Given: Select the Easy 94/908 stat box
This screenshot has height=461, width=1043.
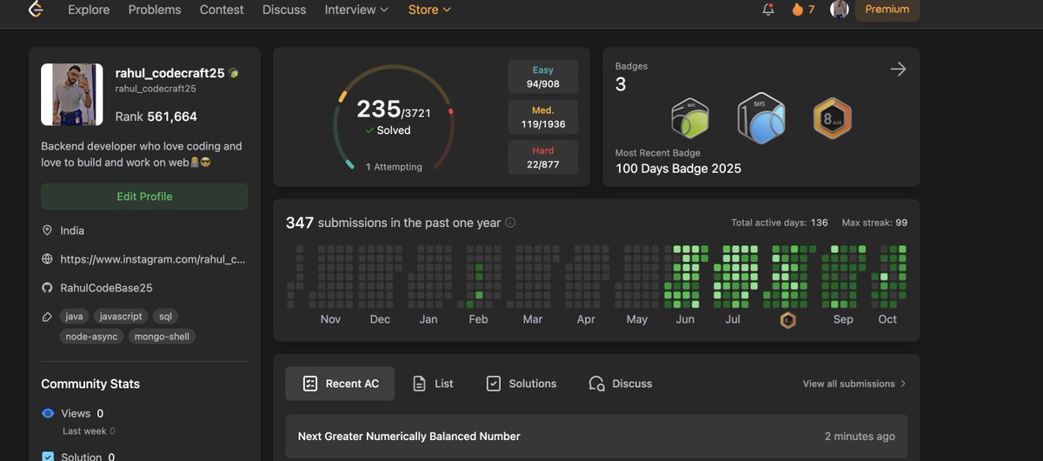Looking at the screenshot, I should point(543,77).
